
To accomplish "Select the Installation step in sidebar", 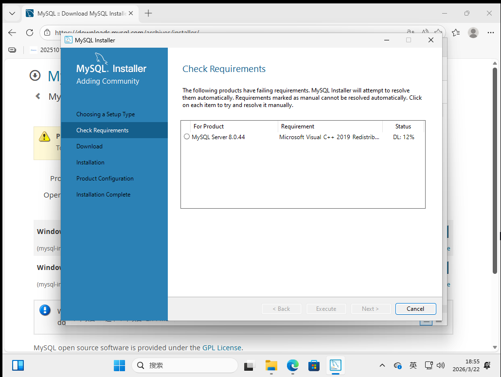I will pyautogui.click(x=90, y=162).
